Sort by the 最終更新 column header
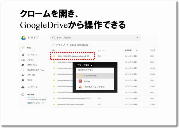179x128 pixels. click(x=128, y=50)
